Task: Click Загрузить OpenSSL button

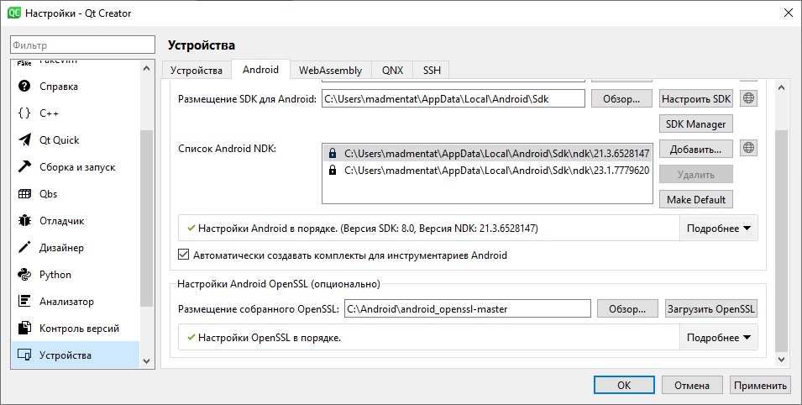Action: click(711, 308)
